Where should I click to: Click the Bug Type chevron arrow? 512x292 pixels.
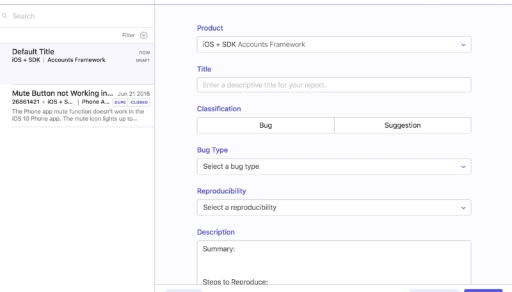pyautogui.click(x=463, y=167)
